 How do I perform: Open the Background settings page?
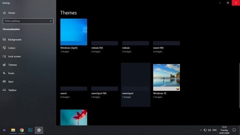15,39
